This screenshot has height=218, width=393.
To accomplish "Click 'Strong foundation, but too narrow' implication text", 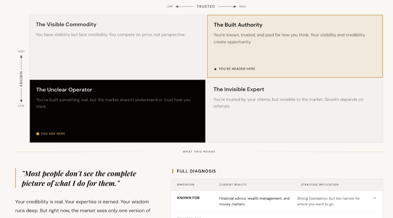I will point(328,201).
